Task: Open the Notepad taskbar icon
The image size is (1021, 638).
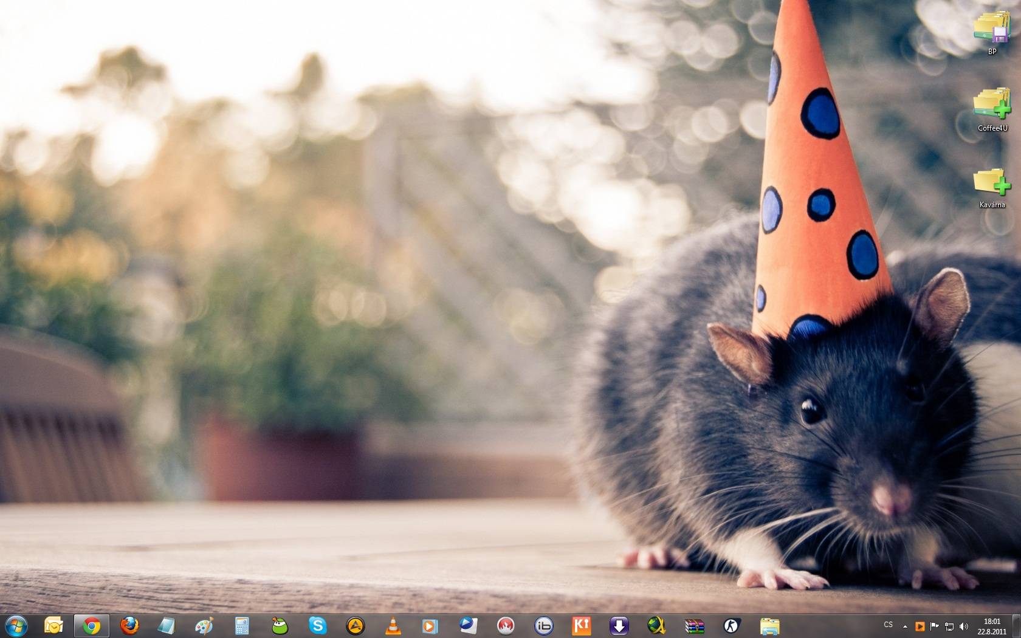Action: pos(167,625)
